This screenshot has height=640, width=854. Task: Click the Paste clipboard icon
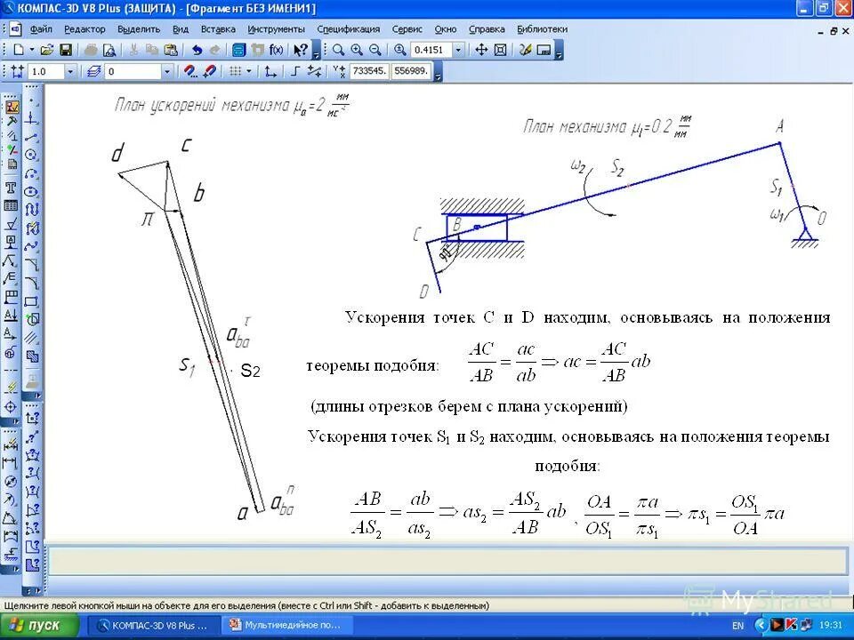[171, 50]
